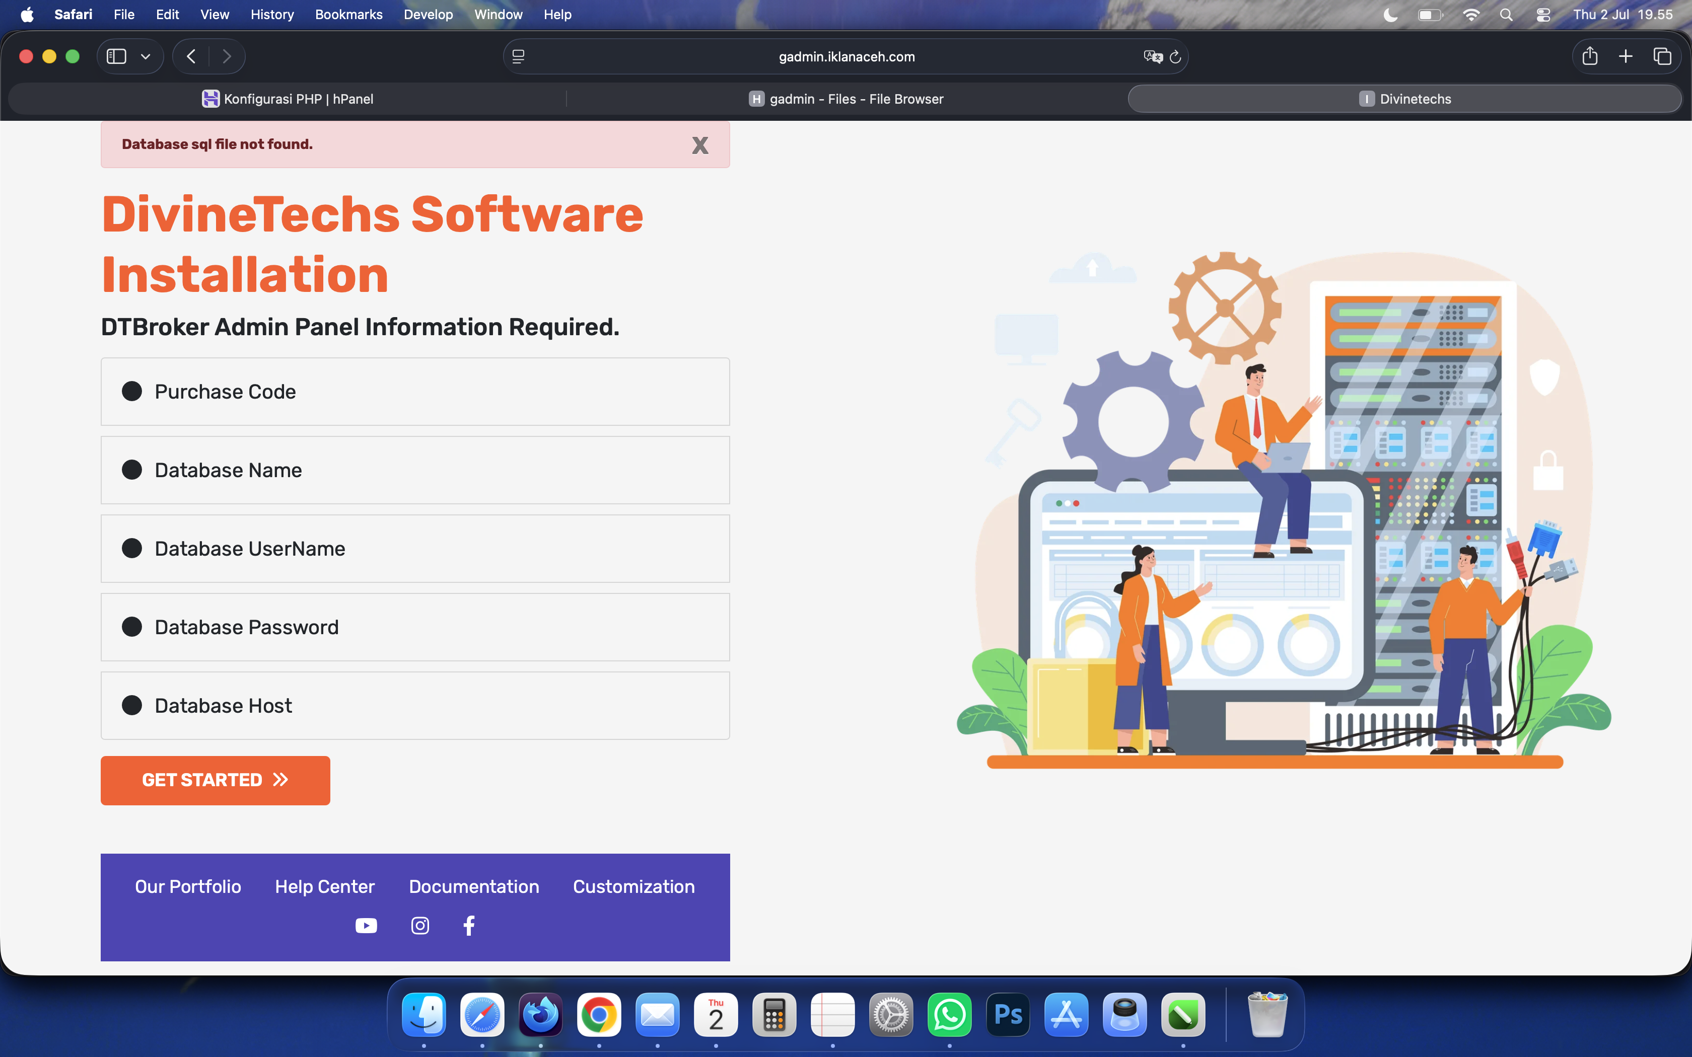Click into the Database Password field
Viewport: 1692px width, 1057px height.
pos(415,627)
